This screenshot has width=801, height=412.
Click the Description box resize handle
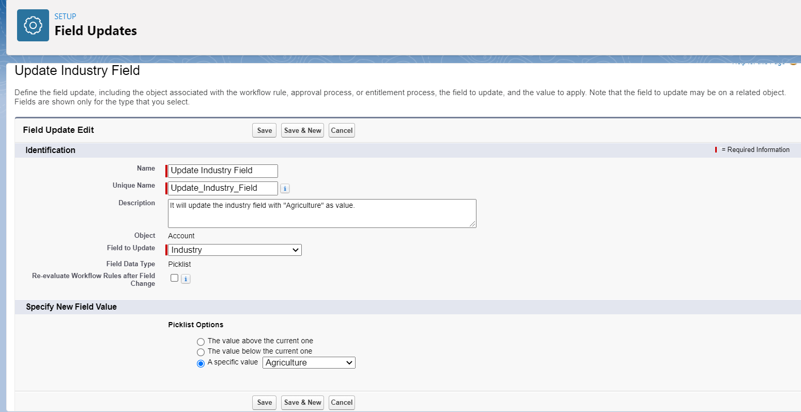coord(472,224)
